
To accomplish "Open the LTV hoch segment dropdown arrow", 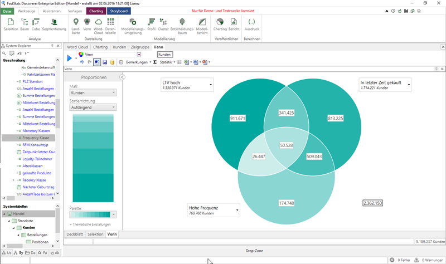I will (211, 85).
